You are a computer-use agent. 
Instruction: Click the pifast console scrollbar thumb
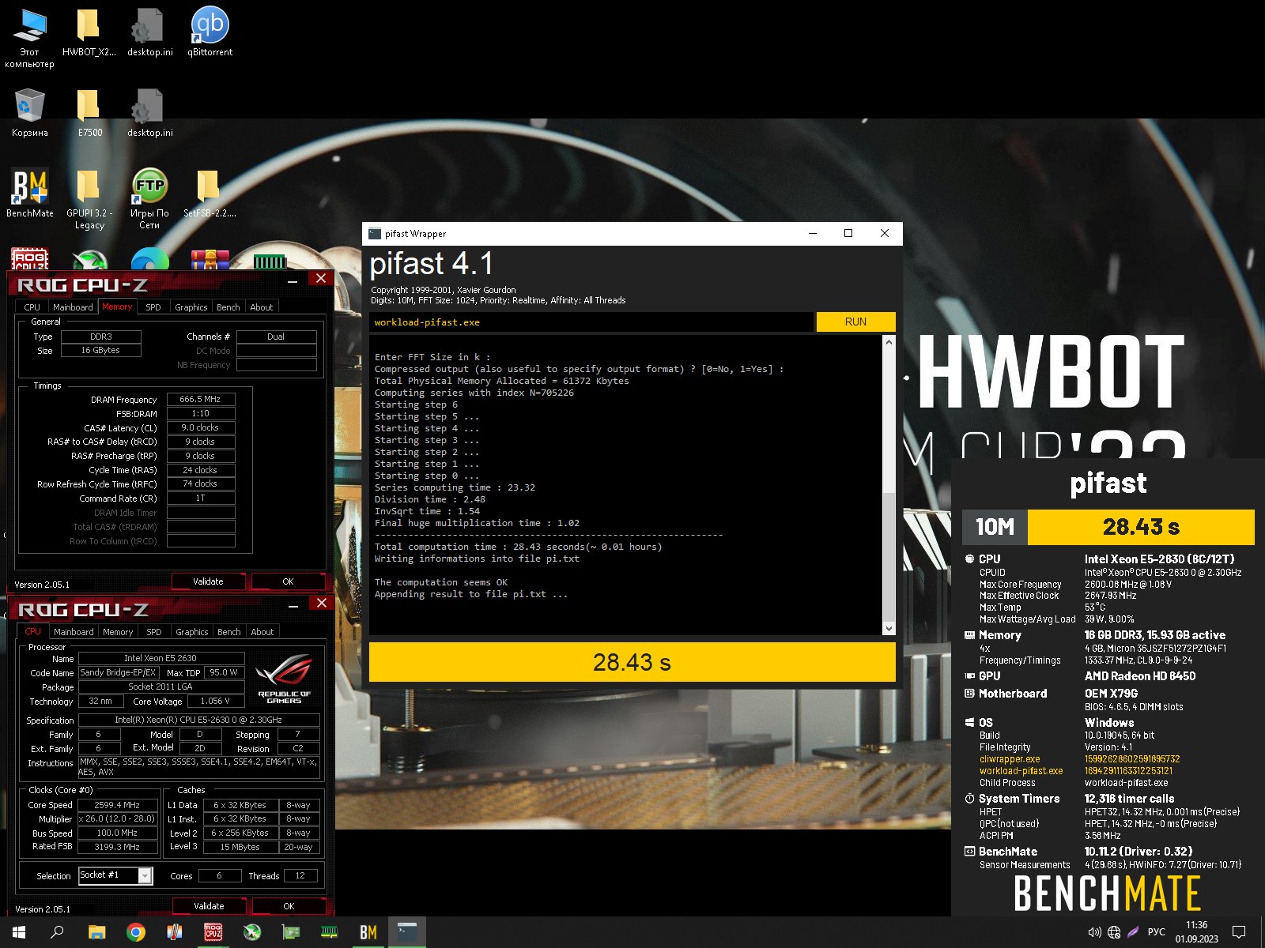tap(889, 557)
